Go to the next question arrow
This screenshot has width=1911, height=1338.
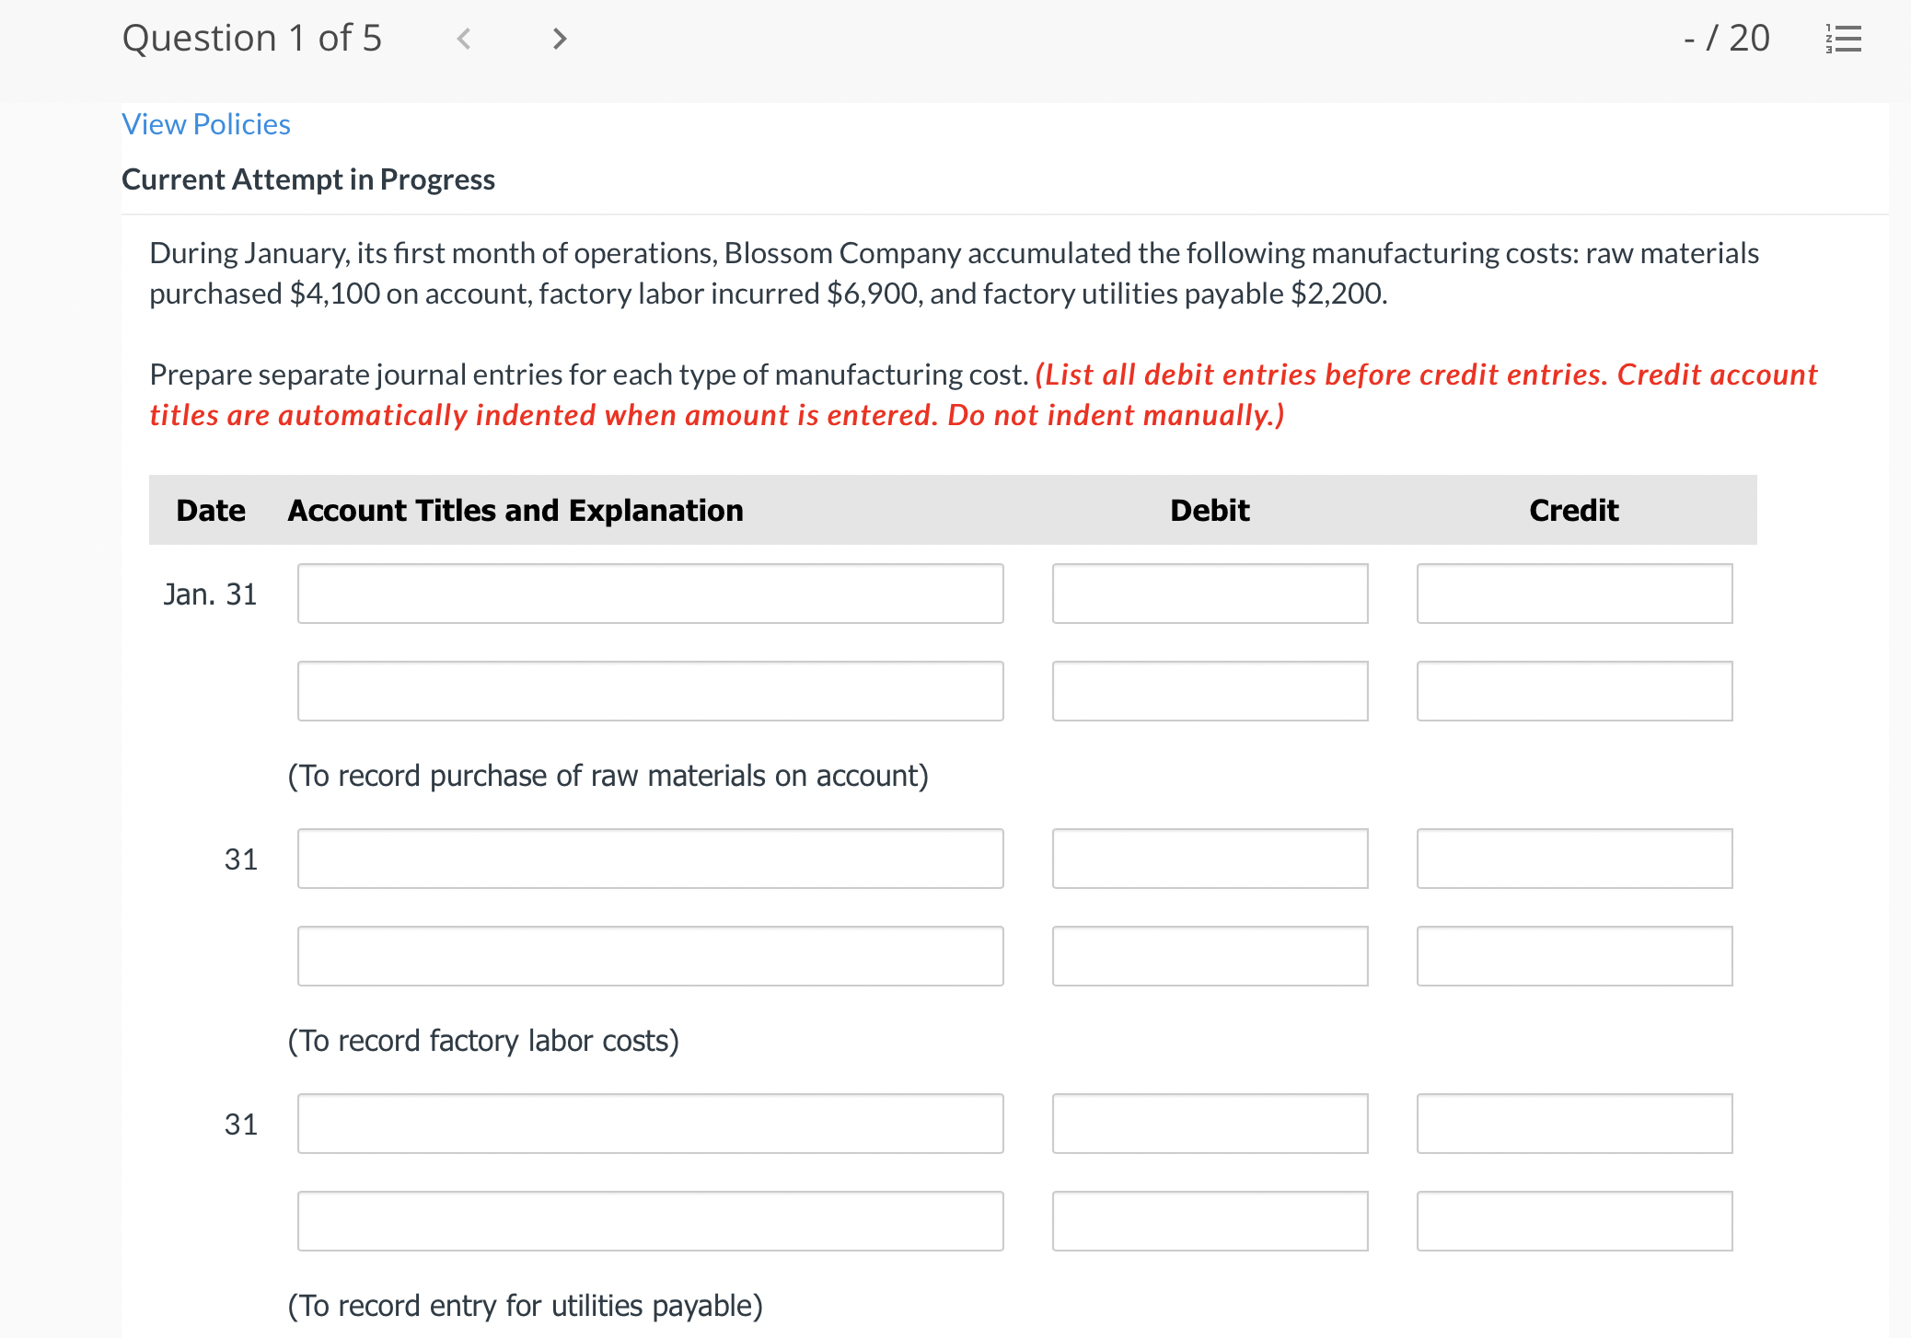point(559,39)
